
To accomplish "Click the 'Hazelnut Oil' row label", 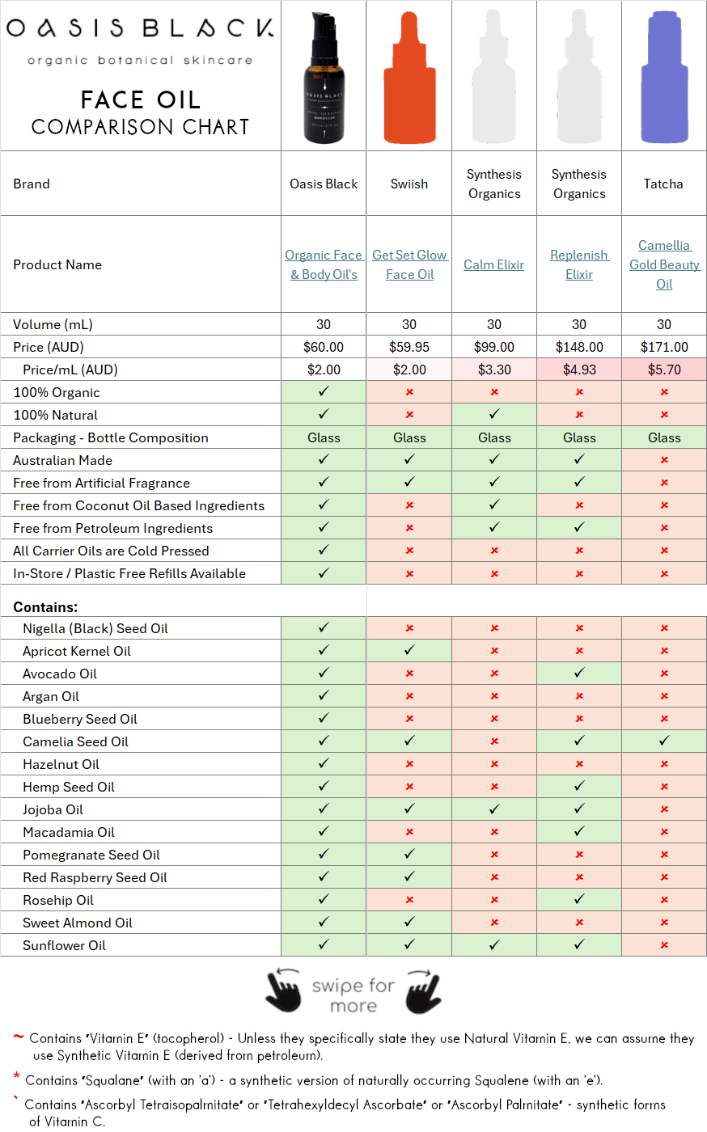I will coord(61,764).
